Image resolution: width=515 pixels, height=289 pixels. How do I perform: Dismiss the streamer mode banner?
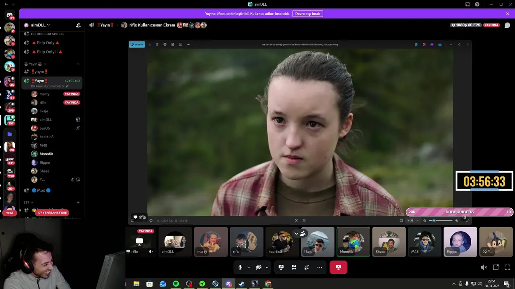click(508, 14)
